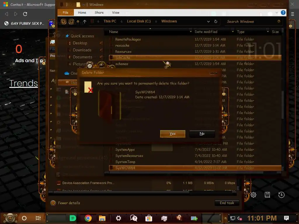Click the Trends link in browser
The image size is (299, 224).
23,83
